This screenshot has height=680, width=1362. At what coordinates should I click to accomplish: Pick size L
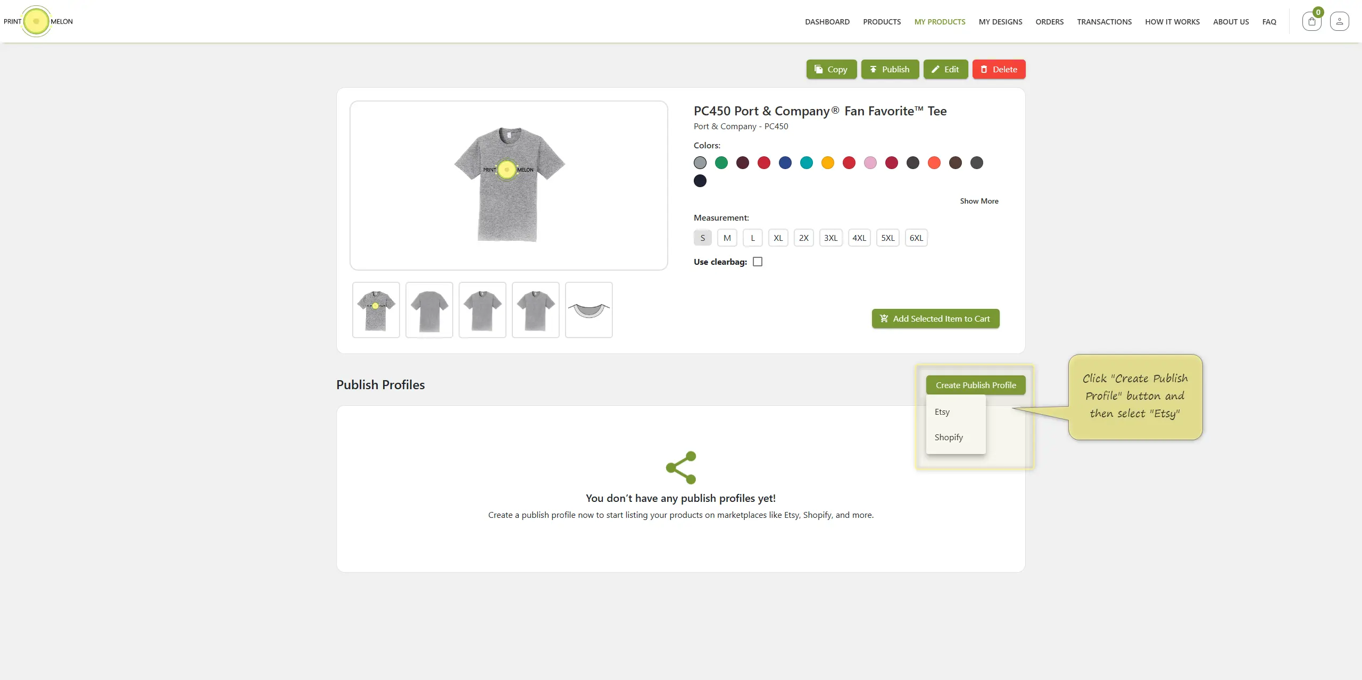tap(752, 238)
